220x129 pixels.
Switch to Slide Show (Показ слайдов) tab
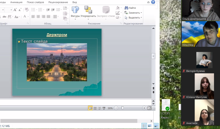[35, 2]
